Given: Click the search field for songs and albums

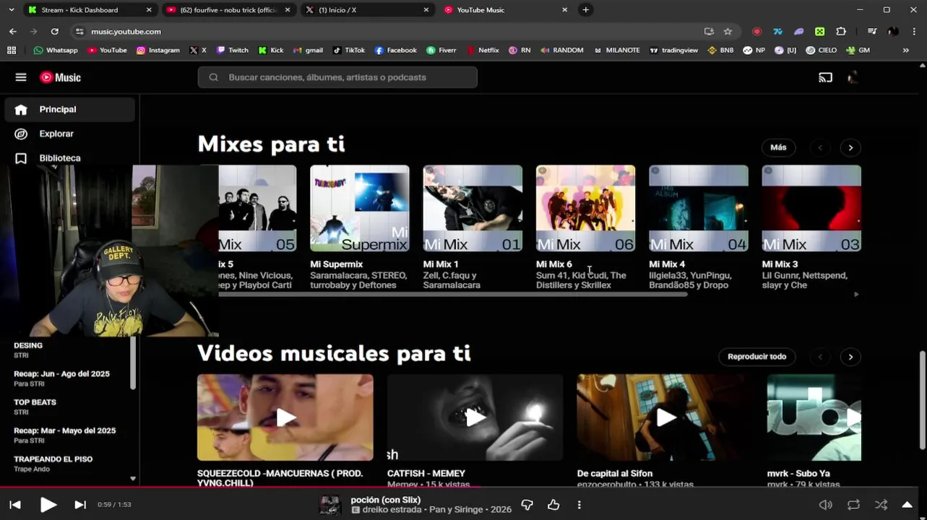Looking at the screenshot, I should click(337, 77).
